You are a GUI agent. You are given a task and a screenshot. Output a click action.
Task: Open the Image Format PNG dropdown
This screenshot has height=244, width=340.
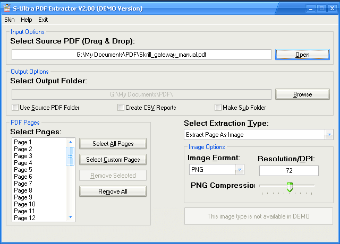point(239,170)
